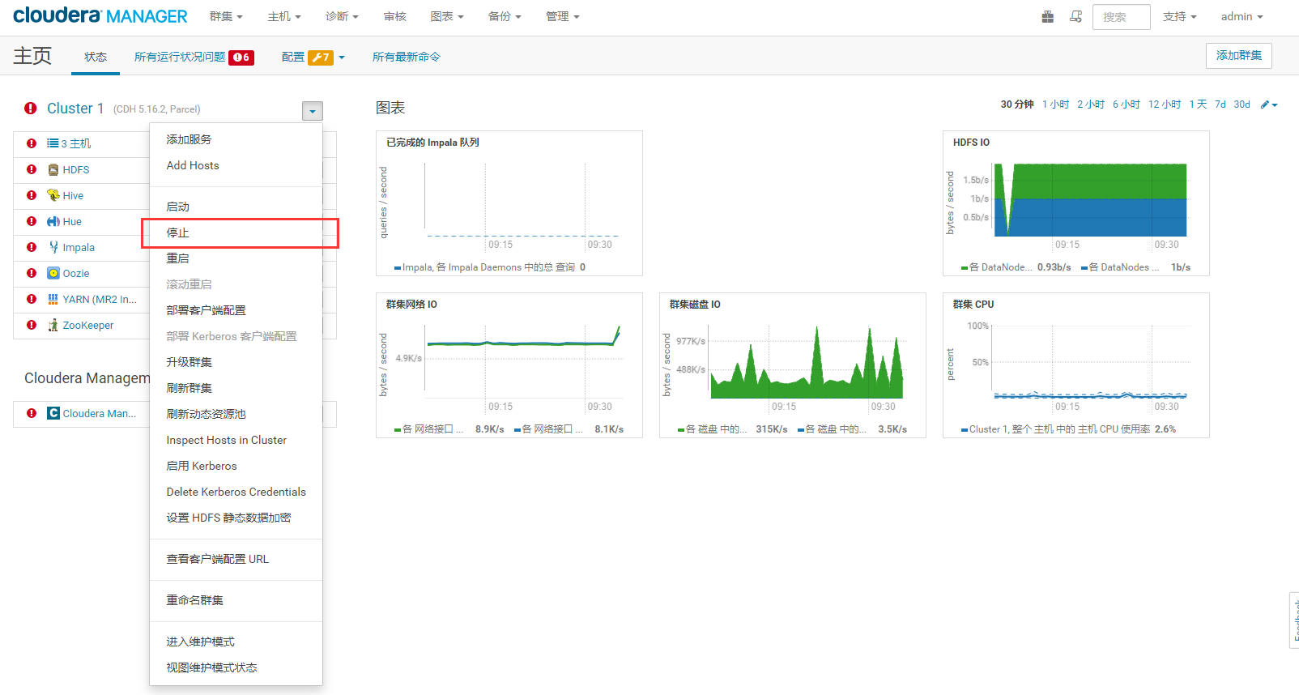Switch to 所有最新命令 tab
The height and width of the screenshot is (695, 1299).
407,57
